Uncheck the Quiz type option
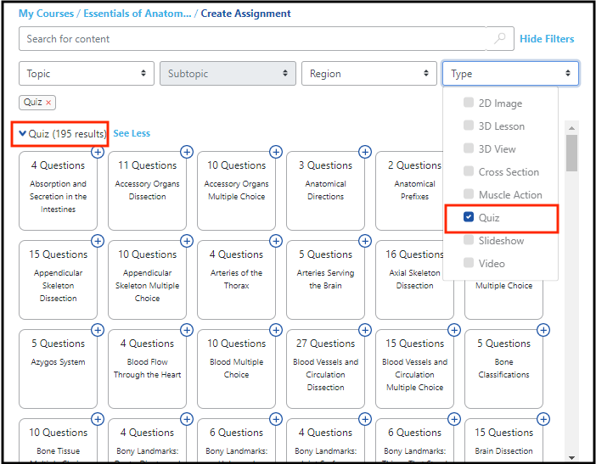Screen dimensions: 596x464 (469, 217)
